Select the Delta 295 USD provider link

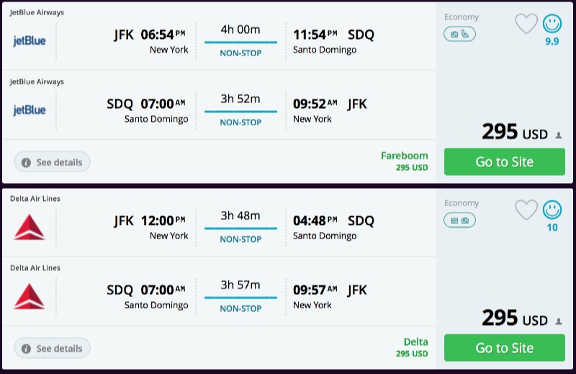pos(412,347)
